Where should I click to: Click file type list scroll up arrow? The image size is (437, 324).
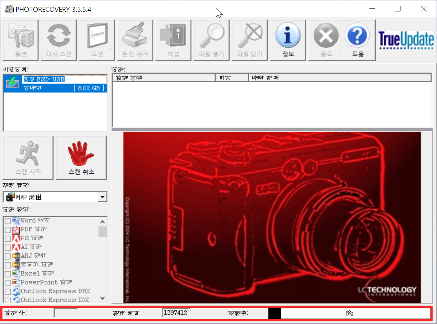coord(103,222)
